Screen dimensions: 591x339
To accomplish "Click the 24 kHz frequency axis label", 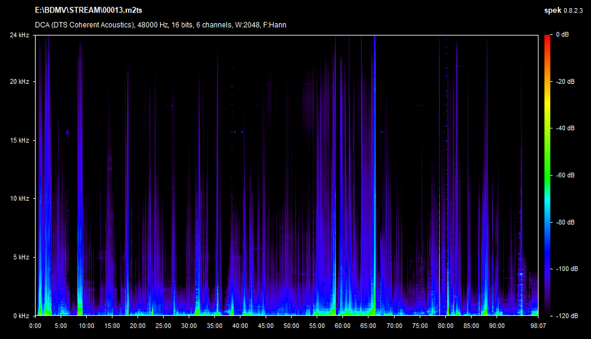I will [x=19, y=35].
